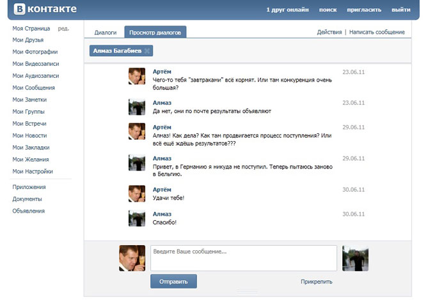Open Мои Настройки settings page
435x300 pixels.
tap(33, 171)
